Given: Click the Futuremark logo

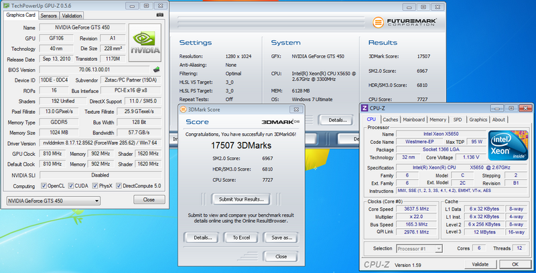Looking at the screenshot, I should pyautogui.click(x=405, y=23).
